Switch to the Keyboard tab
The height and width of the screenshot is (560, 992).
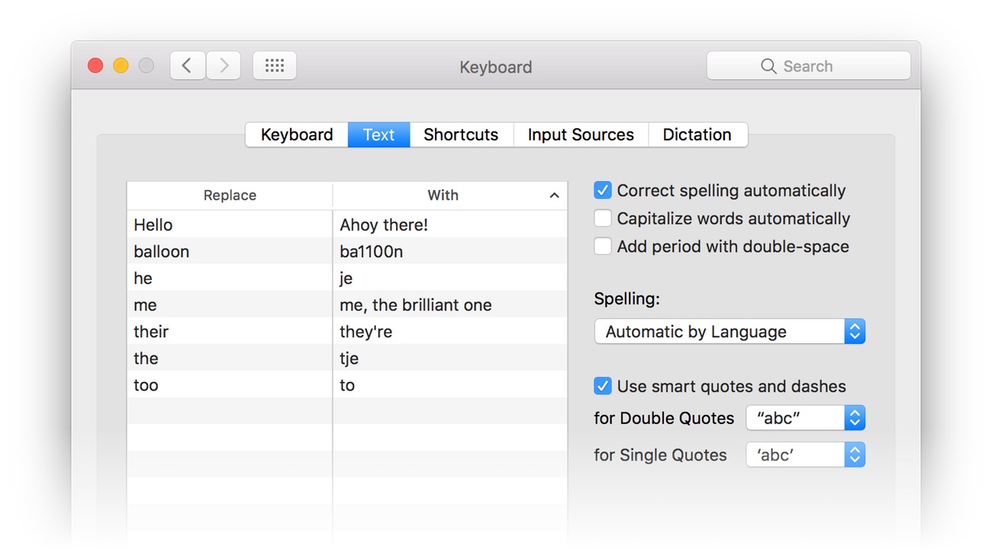pyautogui.click(x=297, y=134)
